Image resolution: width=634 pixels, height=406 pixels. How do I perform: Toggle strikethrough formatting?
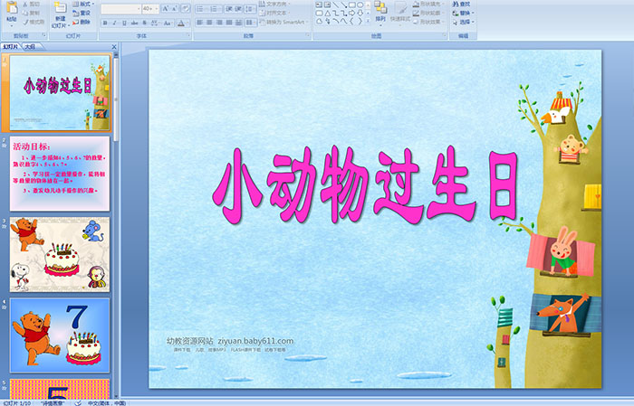point(134,23)
